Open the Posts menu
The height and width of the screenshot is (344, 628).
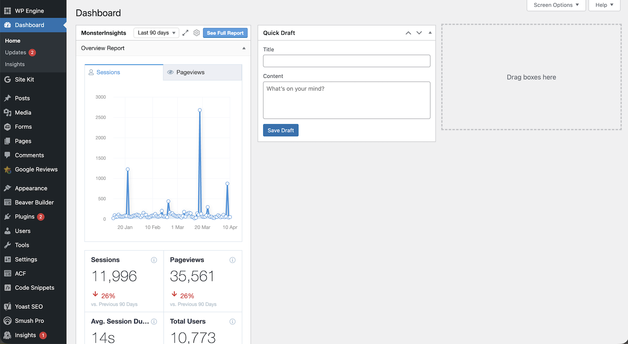click(22, 98)
